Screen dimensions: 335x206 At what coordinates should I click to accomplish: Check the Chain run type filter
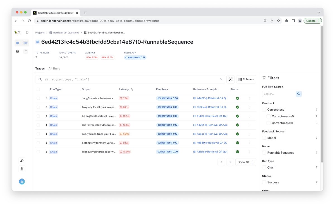[x=264, y=168]
